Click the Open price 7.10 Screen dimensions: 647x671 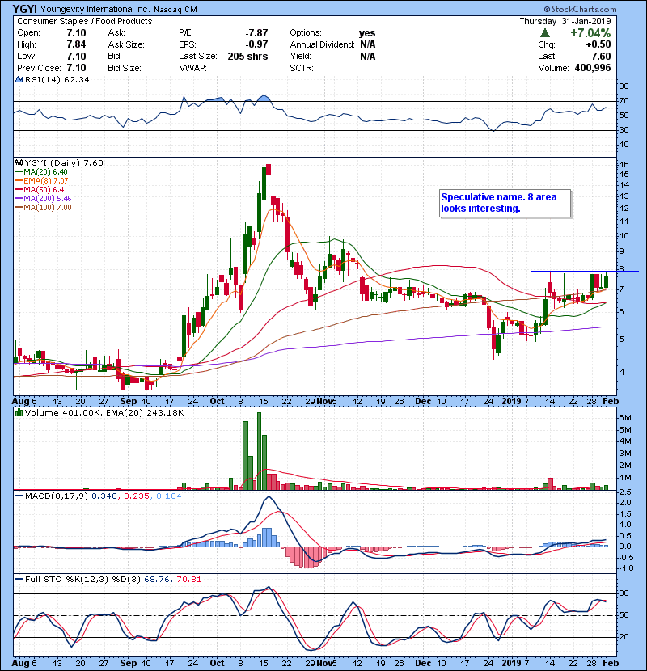(x=76, y=33)
